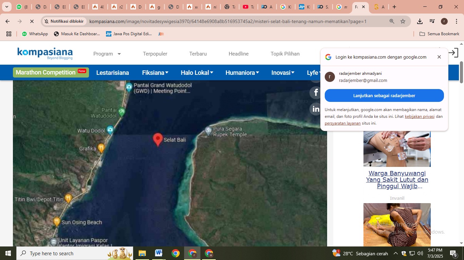
Task: Dismiss the Google login popup
Action: pos(439,57)
